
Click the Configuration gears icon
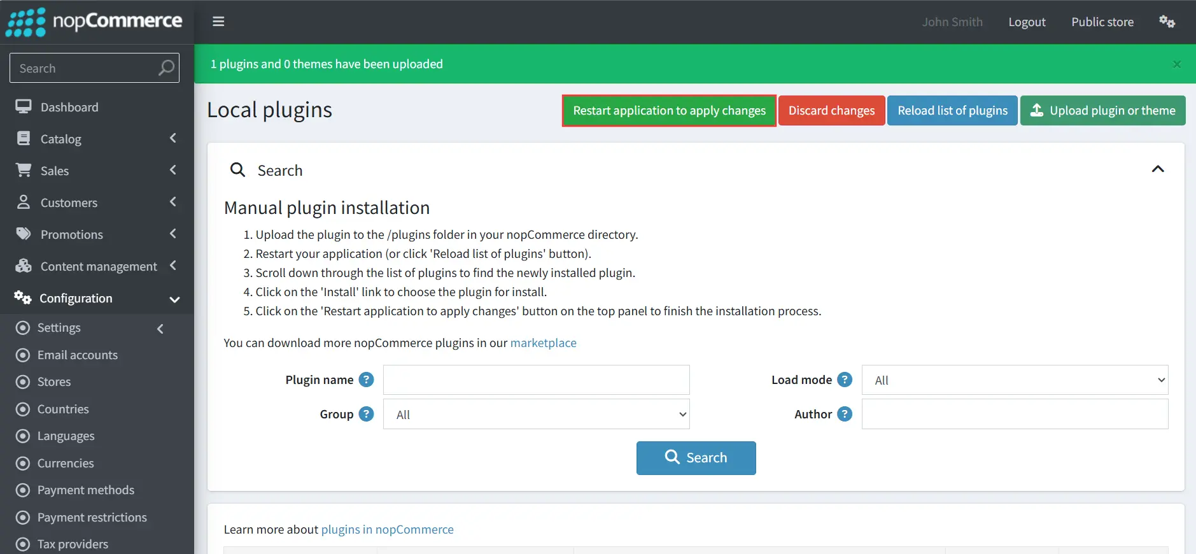point(23,297)
